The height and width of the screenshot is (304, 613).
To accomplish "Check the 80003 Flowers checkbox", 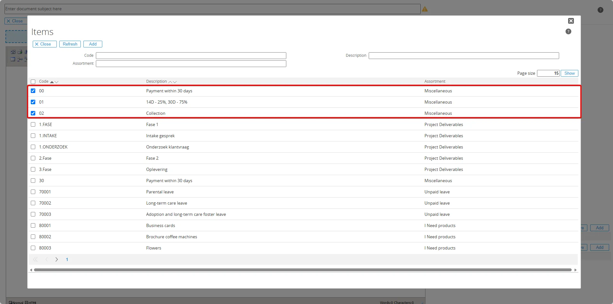I will pos(33,248).
